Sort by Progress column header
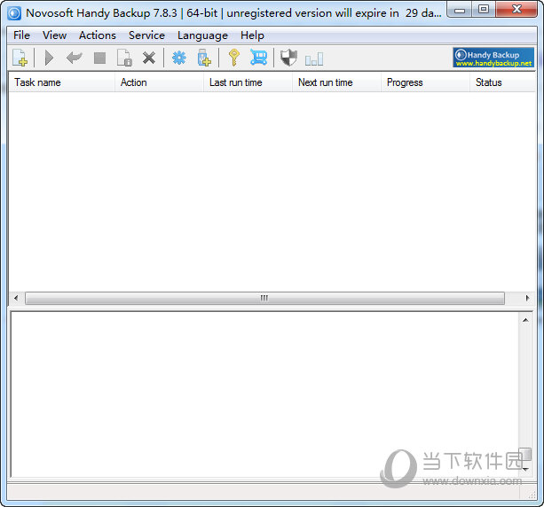The width and height of the screenshot is (544, 507). (425, 82)
